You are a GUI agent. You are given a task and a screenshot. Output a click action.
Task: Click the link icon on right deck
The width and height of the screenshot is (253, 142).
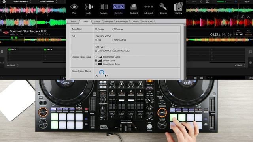(242, 17)
